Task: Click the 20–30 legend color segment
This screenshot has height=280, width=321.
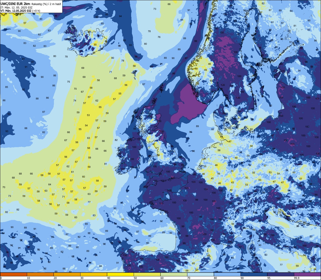Action: point(67,274)
